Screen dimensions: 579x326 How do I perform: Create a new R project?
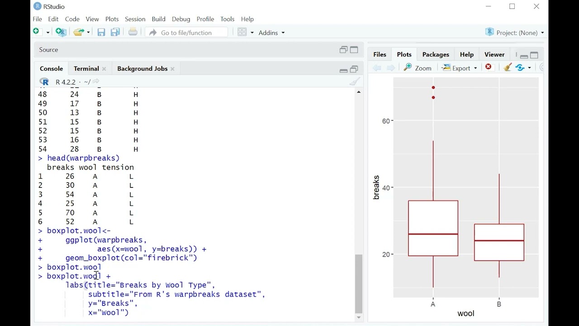[61, 32]
